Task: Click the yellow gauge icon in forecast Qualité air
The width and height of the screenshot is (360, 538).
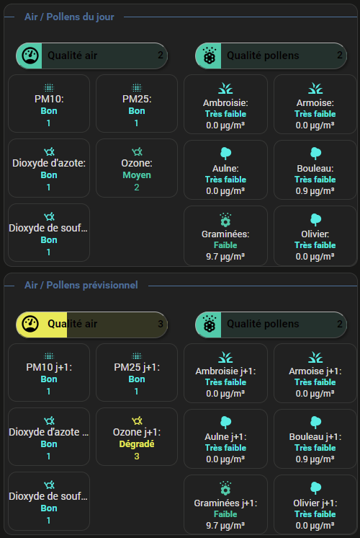Action: [30, 325]
